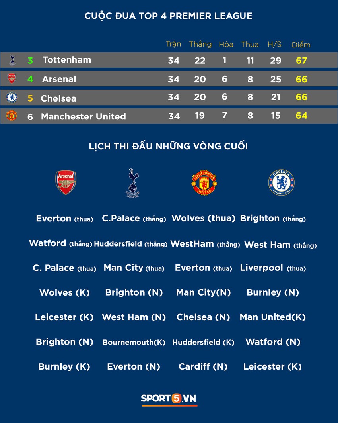This screenshot has height=423, width=338.
Task: Click the Bournemouth(K) fixture entry
Action: (x=134, y=342)
